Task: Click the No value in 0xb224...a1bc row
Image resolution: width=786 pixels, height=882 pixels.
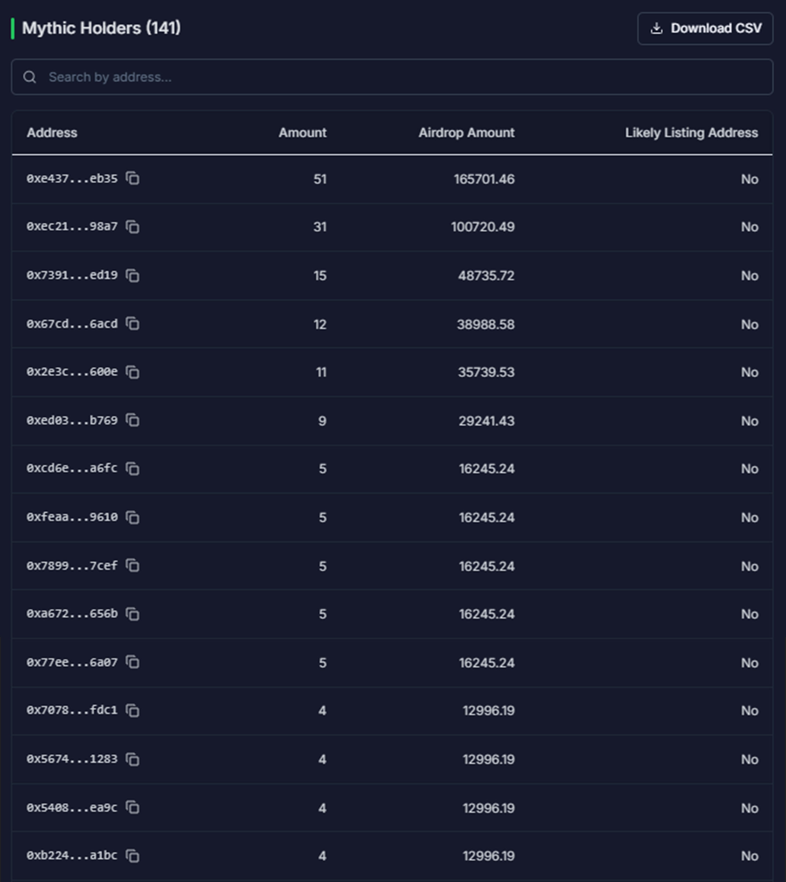Action: point(750,856)
